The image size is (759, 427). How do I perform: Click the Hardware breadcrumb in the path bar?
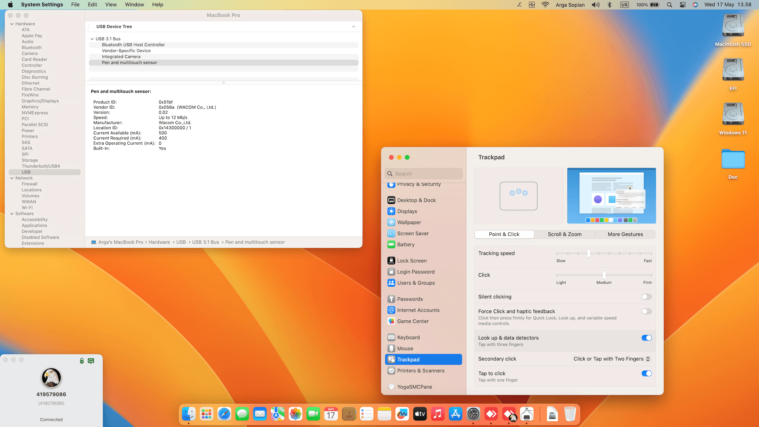159,242
